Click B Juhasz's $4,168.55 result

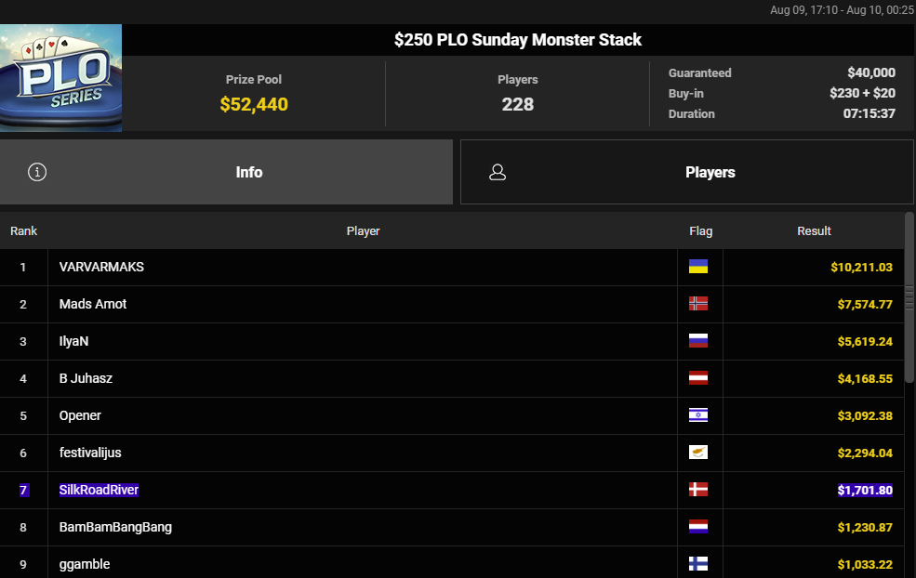pyautogui.click(x=865, y=378)
